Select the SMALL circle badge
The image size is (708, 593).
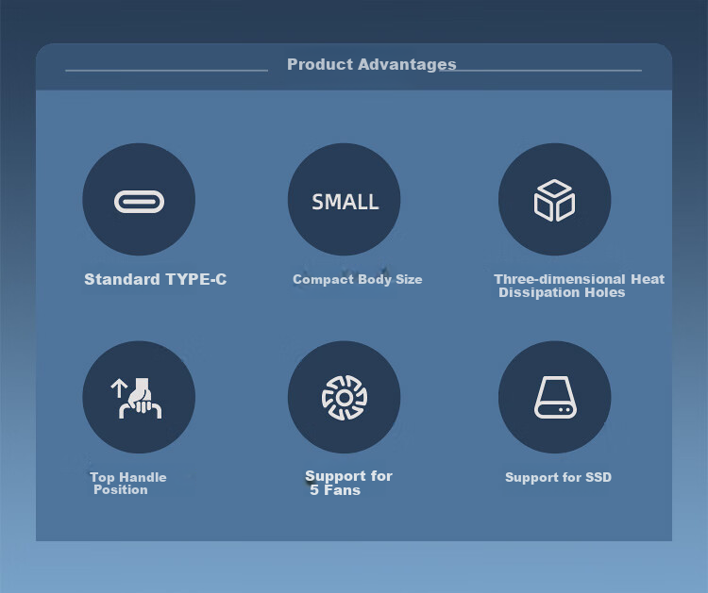tap(344, 199)
